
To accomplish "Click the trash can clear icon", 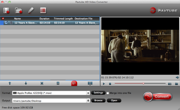I will coord(58,83).
